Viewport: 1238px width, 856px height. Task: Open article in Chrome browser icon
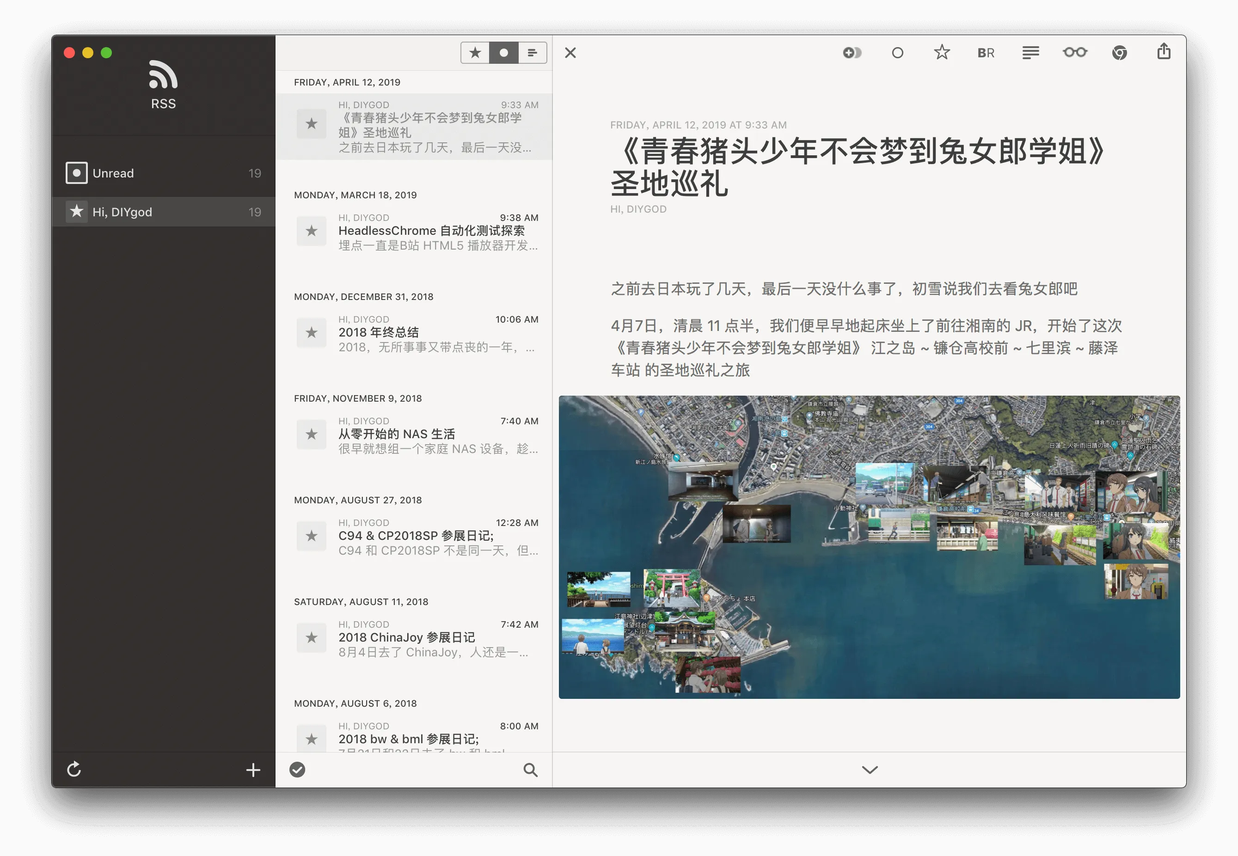click(x=1119, y=53)
